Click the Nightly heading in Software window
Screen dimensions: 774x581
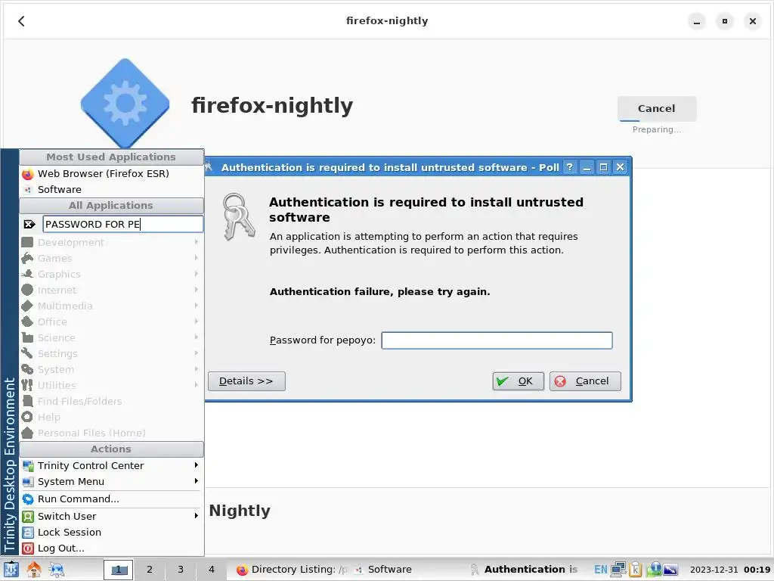pos(240,511)
